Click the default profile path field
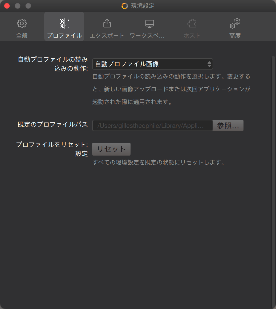 [x=152, y=125]
